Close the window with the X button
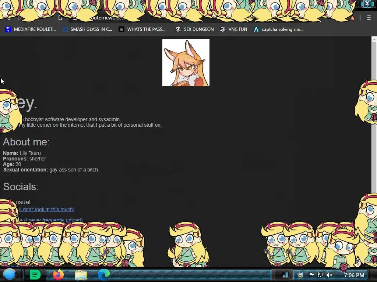The height and width of the screenshot is (282, 377). point(367,3)
